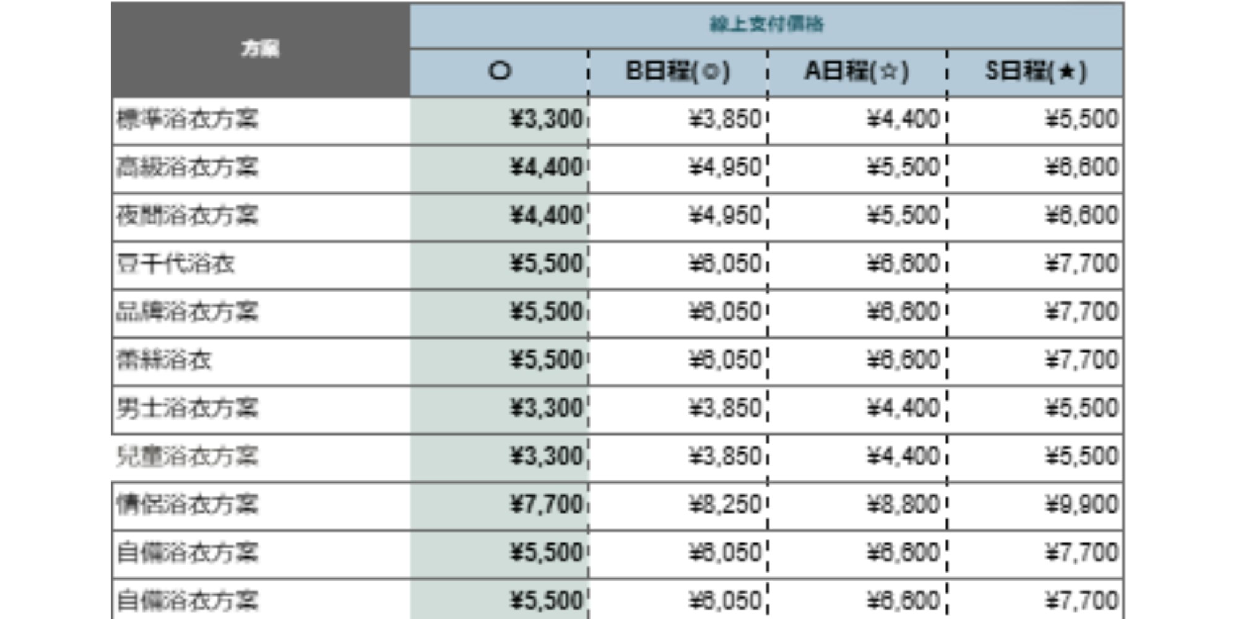The width and height of the screenshot is (1238, 619).
Task: Click the 線上支付價格 header cell
Action: tap(766, 25)
